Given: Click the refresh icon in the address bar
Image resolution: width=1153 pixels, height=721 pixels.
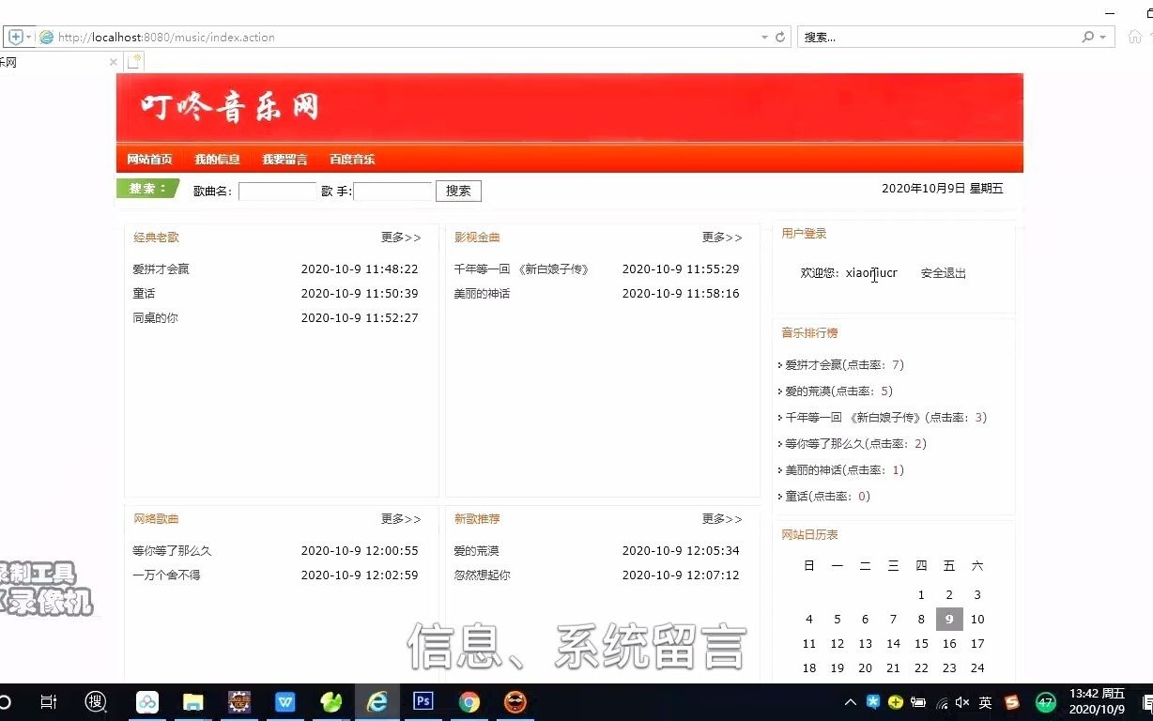Looking at the screenshot, I should (x=779, y=38).
